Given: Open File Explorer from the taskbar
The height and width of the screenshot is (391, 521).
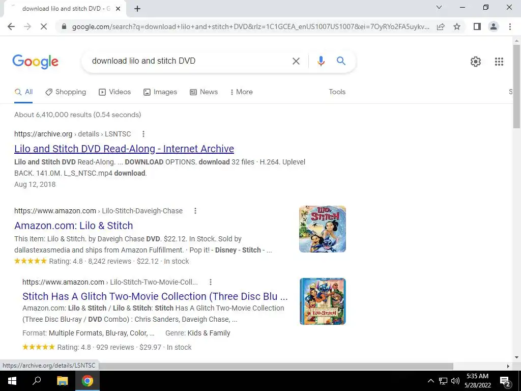Looking at the screenshot, I should tap(62, 381).
